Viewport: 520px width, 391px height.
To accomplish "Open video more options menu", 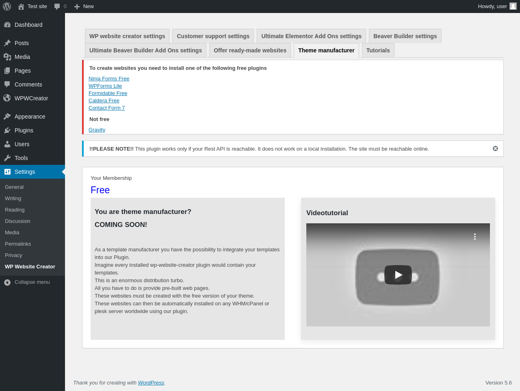I will pyautogui.click(x=474, y=237).
